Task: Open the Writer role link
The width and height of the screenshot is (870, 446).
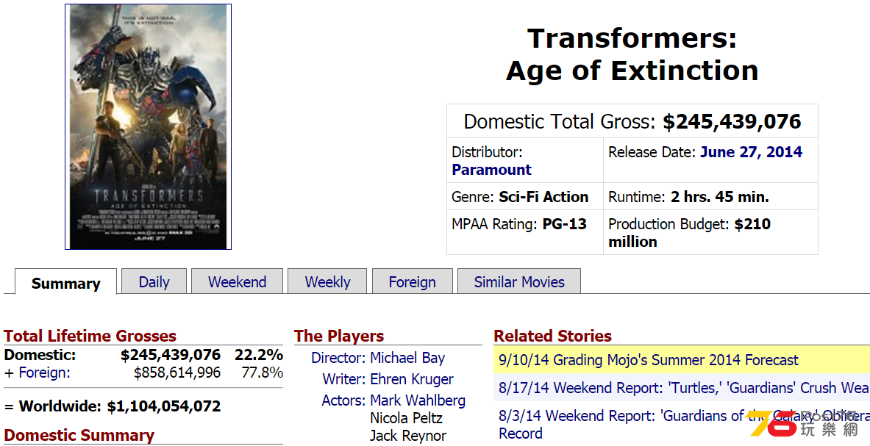Action: tap(344, 379)
